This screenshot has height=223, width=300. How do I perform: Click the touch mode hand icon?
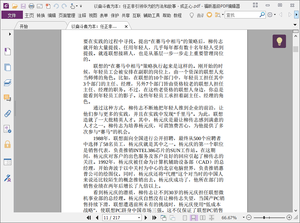point(73,6)
